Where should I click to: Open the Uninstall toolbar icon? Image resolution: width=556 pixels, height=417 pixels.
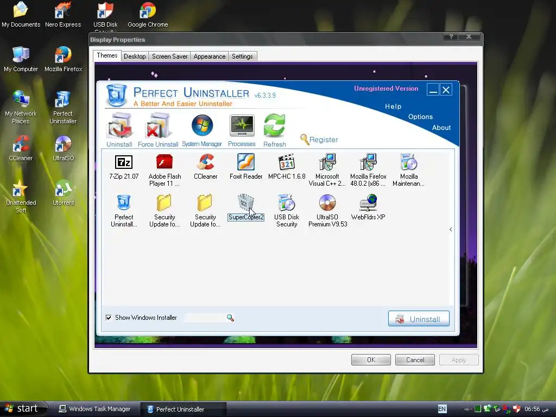(119, 130)
